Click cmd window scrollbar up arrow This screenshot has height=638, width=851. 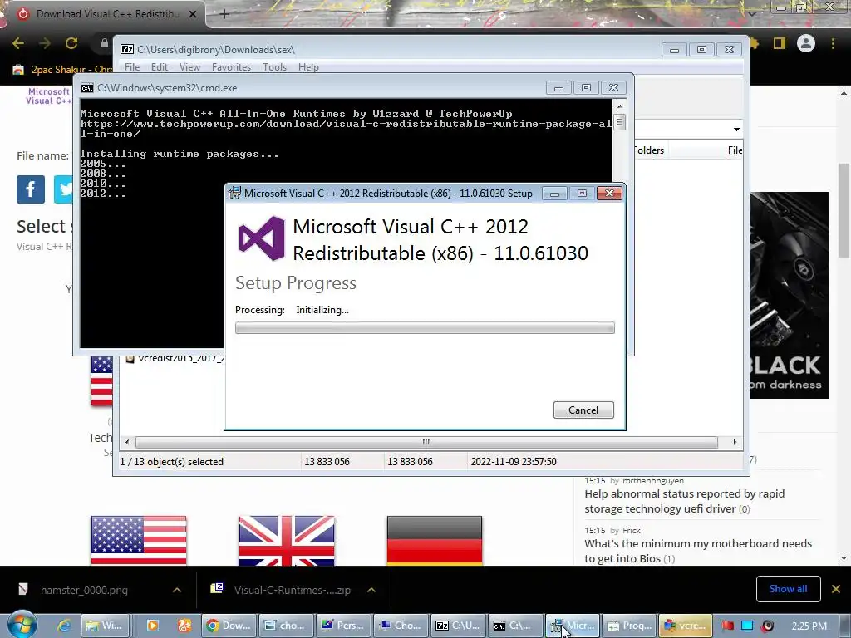pyautogui.click(x=620, y=106)
